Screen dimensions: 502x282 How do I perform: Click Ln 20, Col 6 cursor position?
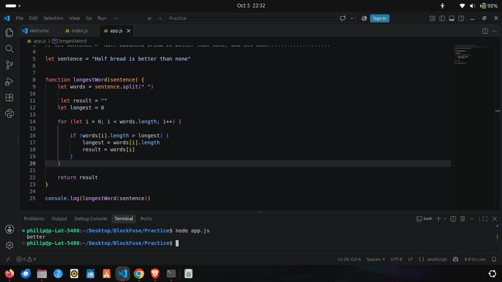pos(349,259)
